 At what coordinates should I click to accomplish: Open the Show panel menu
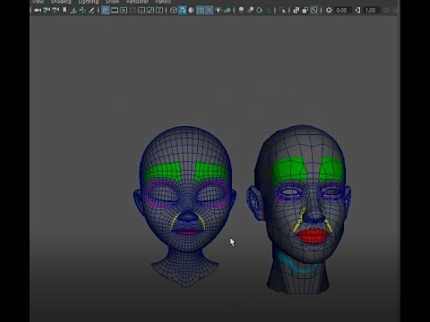(112, 2)
